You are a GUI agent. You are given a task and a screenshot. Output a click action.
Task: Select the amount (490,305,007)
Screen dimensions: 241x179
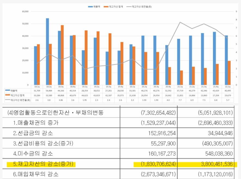218,143
